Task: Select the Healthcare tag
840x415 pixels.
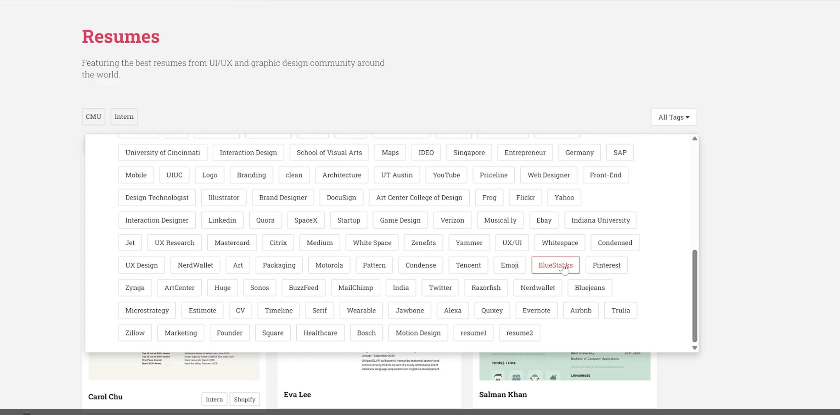Action: 320,333
